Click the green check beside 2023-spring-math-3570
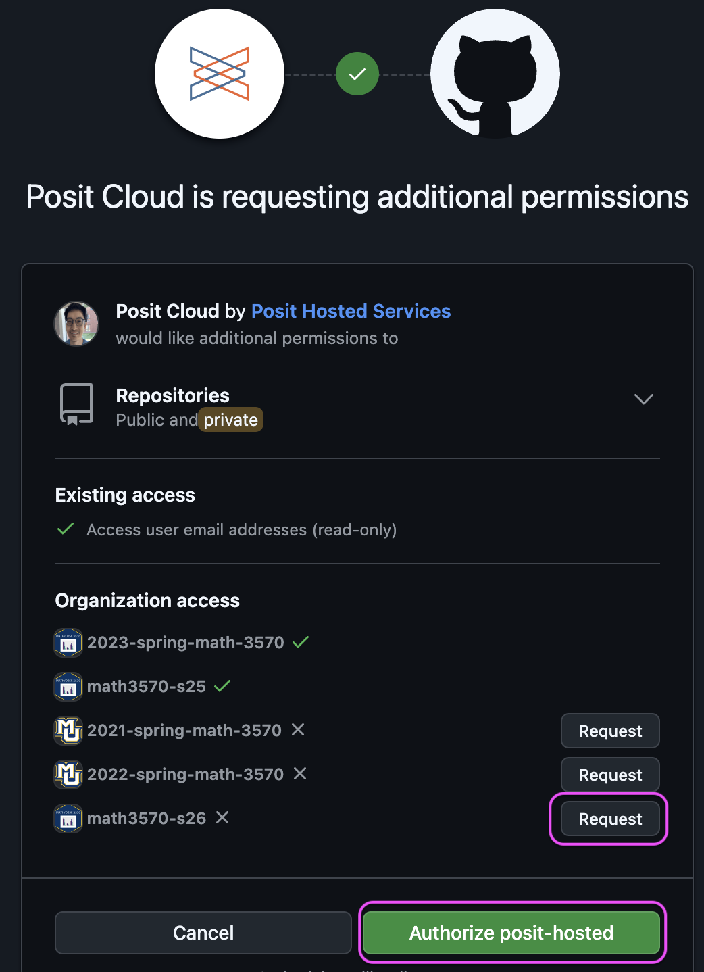 click(x=301, y=642)
